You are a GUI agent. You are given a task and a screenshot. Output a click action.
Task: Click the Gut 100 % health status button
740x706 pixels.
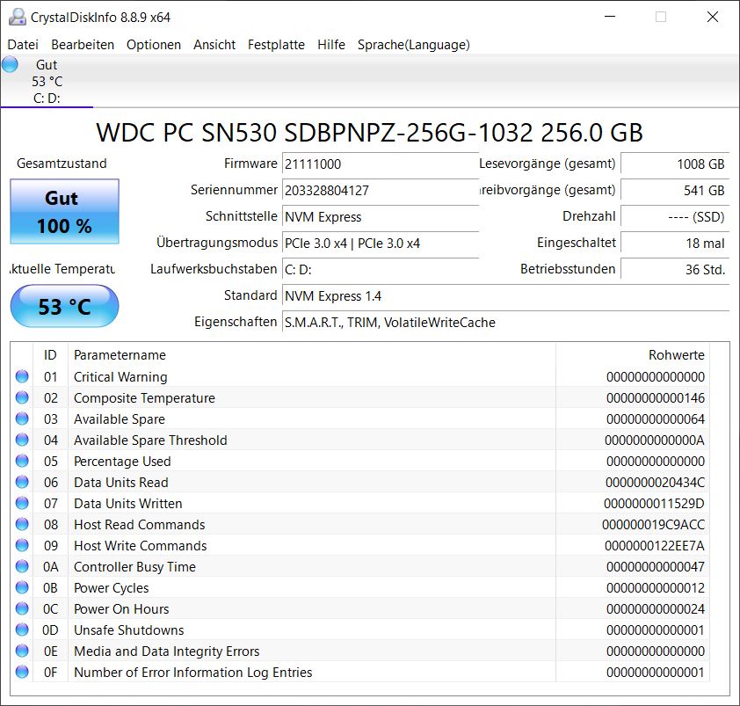(x=64, y=212)
